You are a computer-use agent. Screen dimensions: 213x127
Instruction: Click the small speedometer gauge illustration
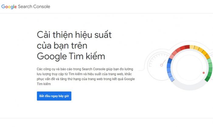coord(158,65)
